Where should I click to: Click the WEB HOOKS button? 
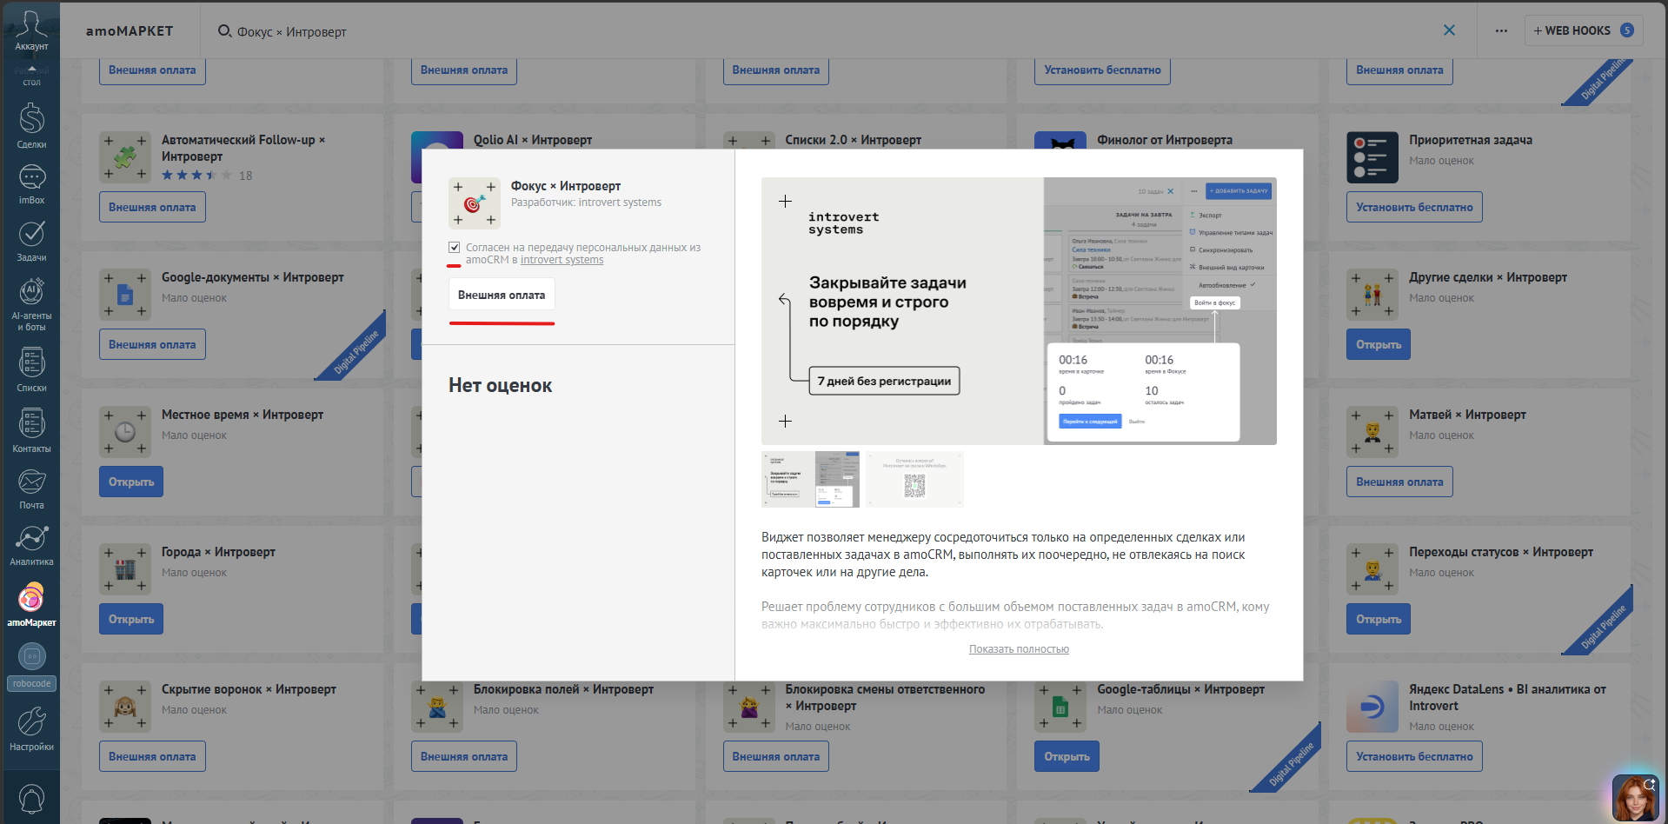coord(1583,30)
